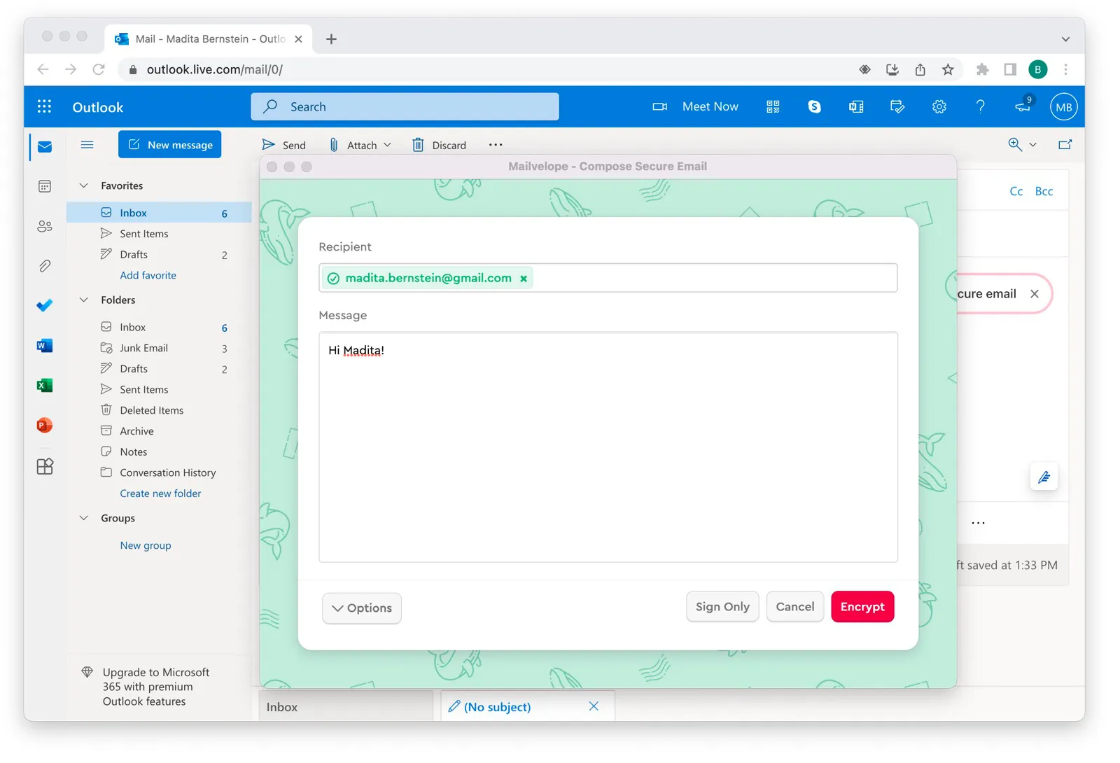
Task: Expand the Attach dropdown chevron
Action: pos(386,144)
